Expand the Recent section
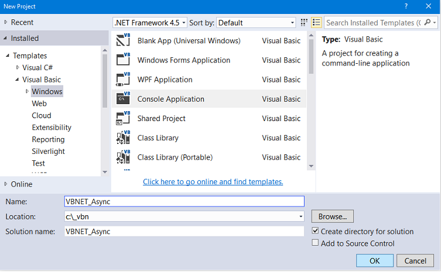The image size is (441, 272). (6, 22)
